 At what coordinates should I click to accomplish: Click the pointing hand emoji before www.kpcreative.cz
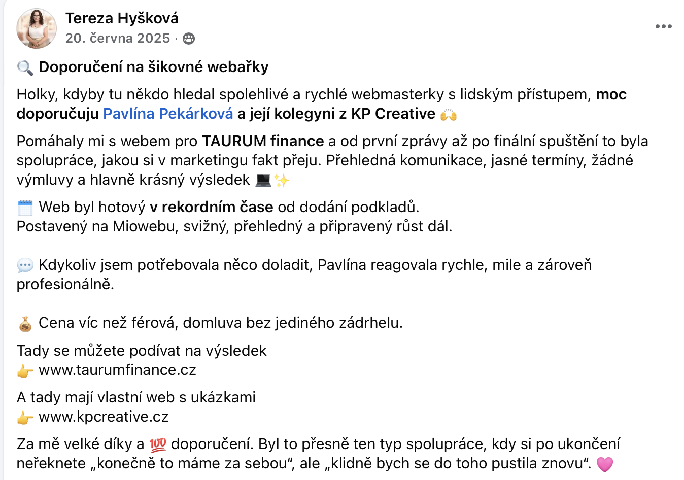coord(25,418)
